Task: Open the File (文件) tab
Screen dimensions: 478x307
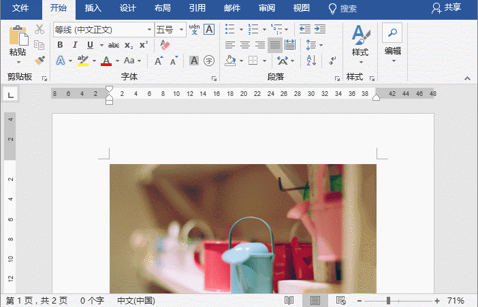Action: click(20, 9)
